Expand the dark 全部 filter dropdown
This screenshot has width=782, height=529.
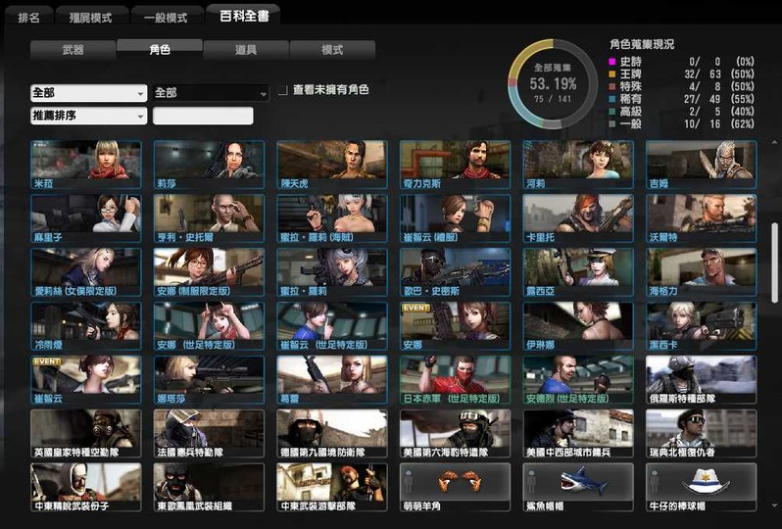click(x=211, y=93)
